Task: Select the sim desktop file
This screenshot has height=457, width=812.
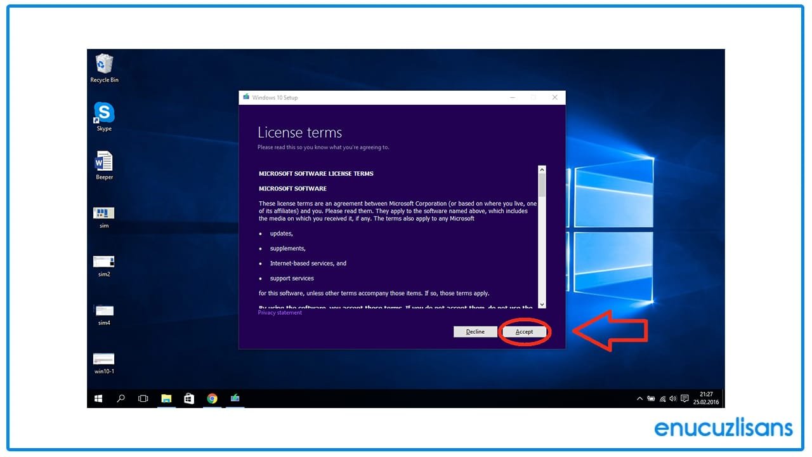Action: [x=104, y=217]
